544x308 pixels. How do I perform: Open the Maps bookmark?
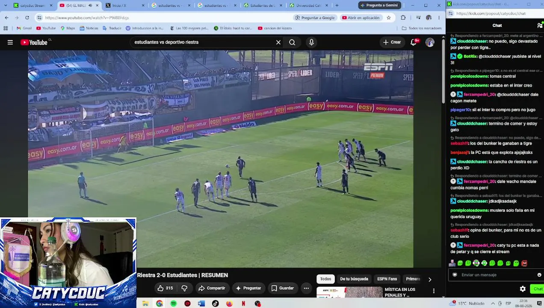pyautogui.click(x=68, y=28)
